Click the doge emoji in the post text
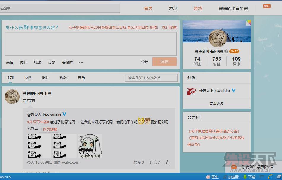282x180 pixels. (141, 121)
